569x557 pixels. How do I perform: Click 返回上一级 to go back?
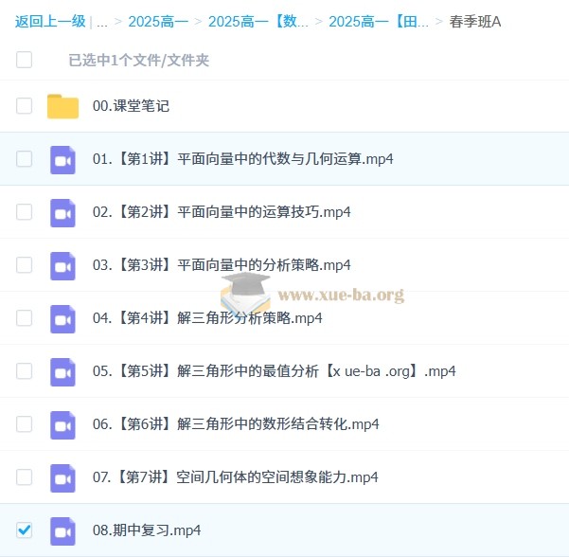point(52,21)
